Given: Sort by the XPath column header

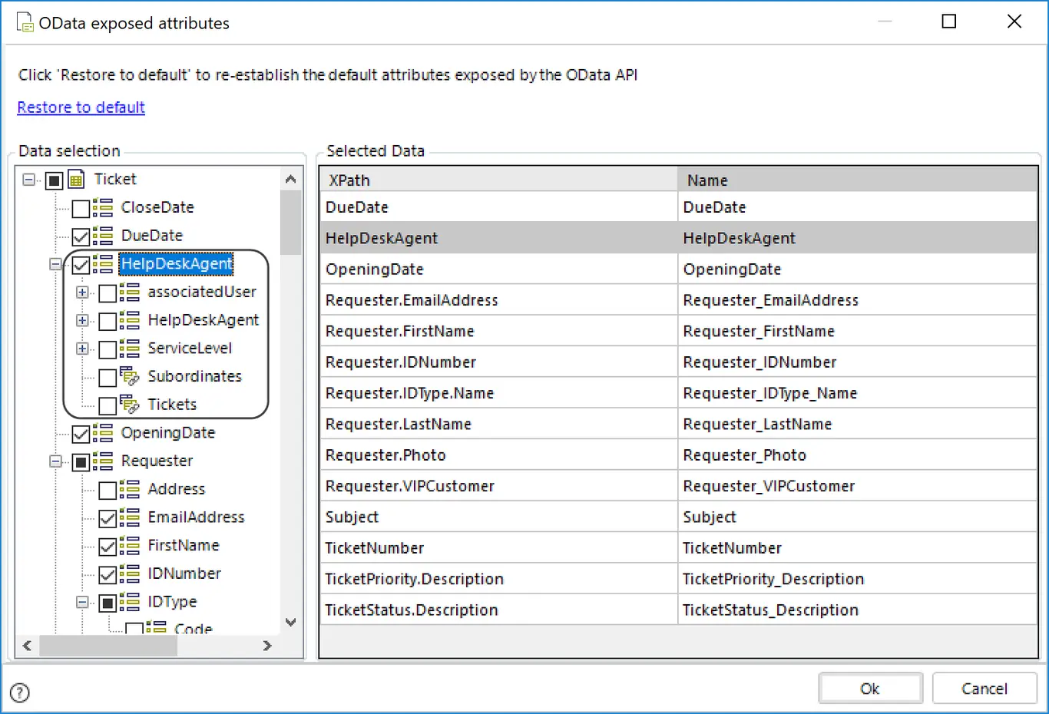Looking at the screenshot, I should [x=499, y=180].
